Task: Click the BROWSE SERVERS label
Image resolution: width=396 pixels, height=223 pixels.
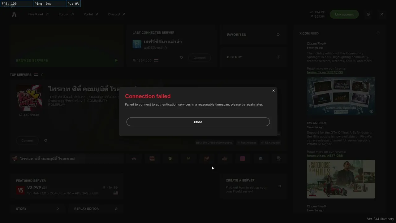Action: tap(32, 60)
